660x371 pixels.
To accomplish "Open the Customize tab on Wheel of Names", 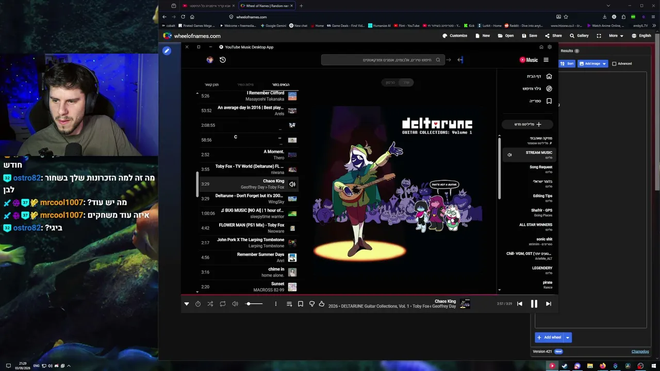I will click(x=455, y=36).
